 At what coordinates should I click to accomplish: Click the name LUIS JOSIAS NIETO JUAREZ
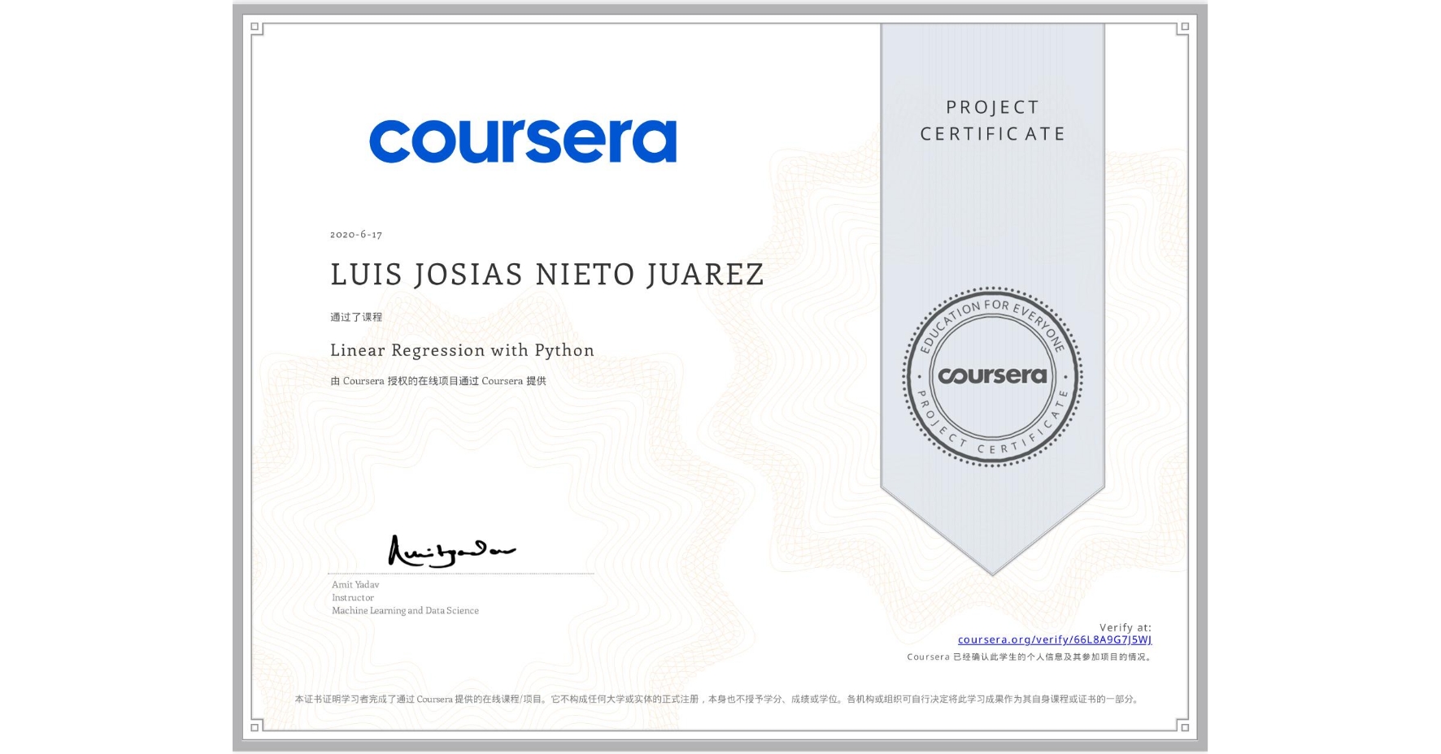546,275
